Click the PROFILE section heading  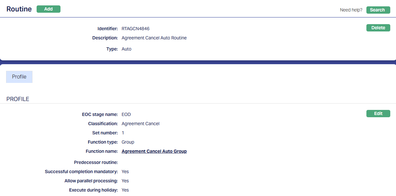[x=18, y=99]
